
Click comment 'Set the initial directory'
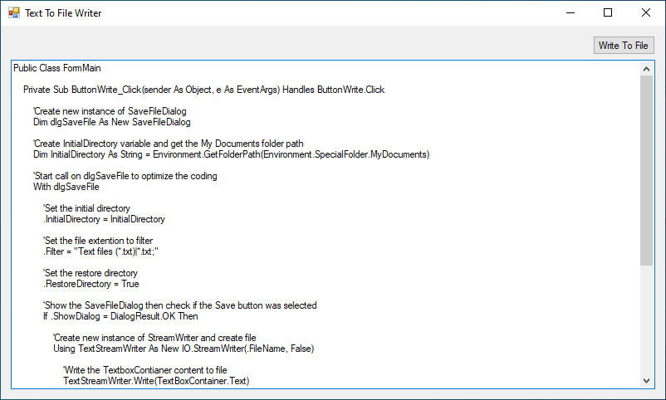tap(86, 208)
